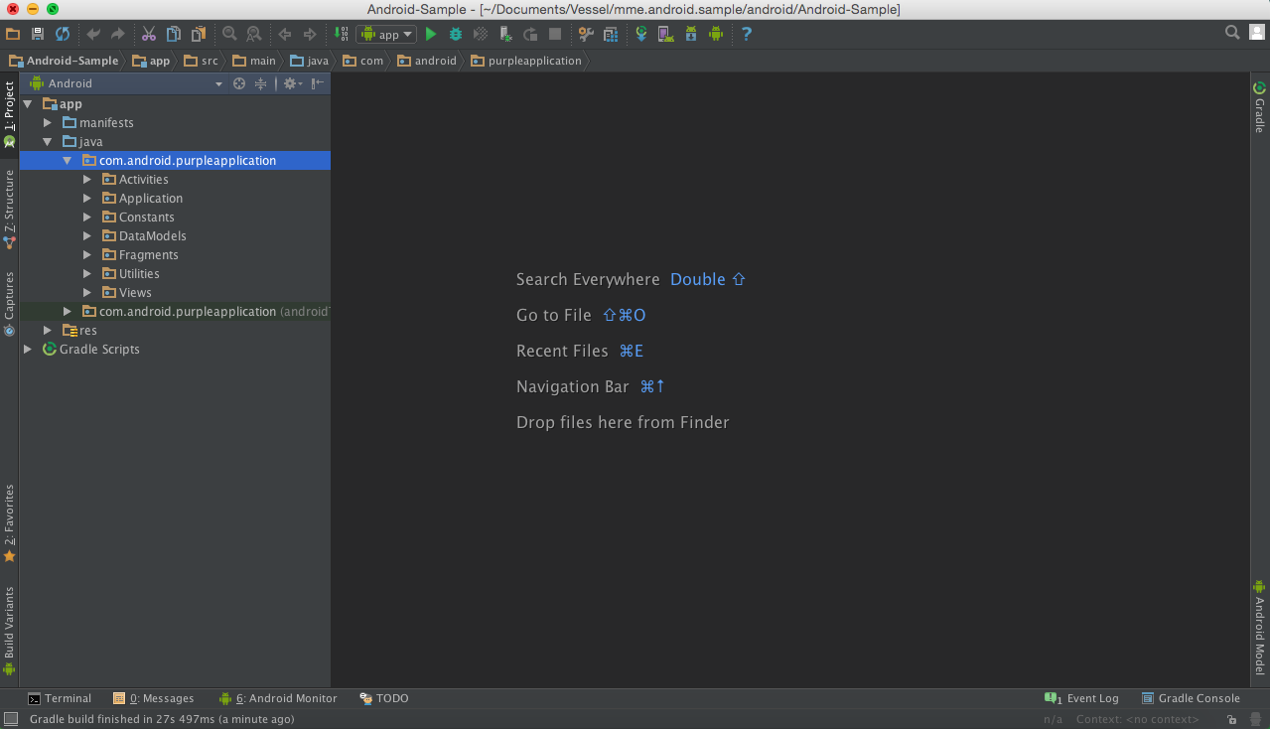Click the Synchronize refresh icon
This screenshot has width=1270, height=729.
pyautogui.click(x=63, y=34)
